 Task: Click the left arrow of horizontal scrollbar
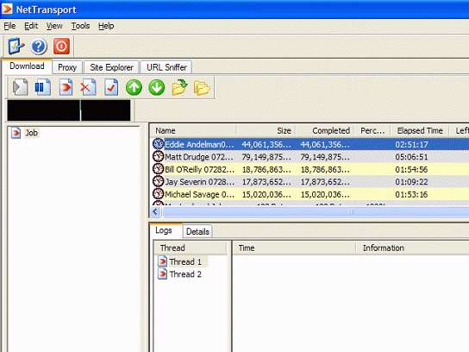tap(155, 211)
